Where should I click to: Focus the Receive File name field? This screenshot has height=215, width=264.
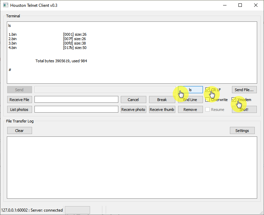[x=76, y=100]
